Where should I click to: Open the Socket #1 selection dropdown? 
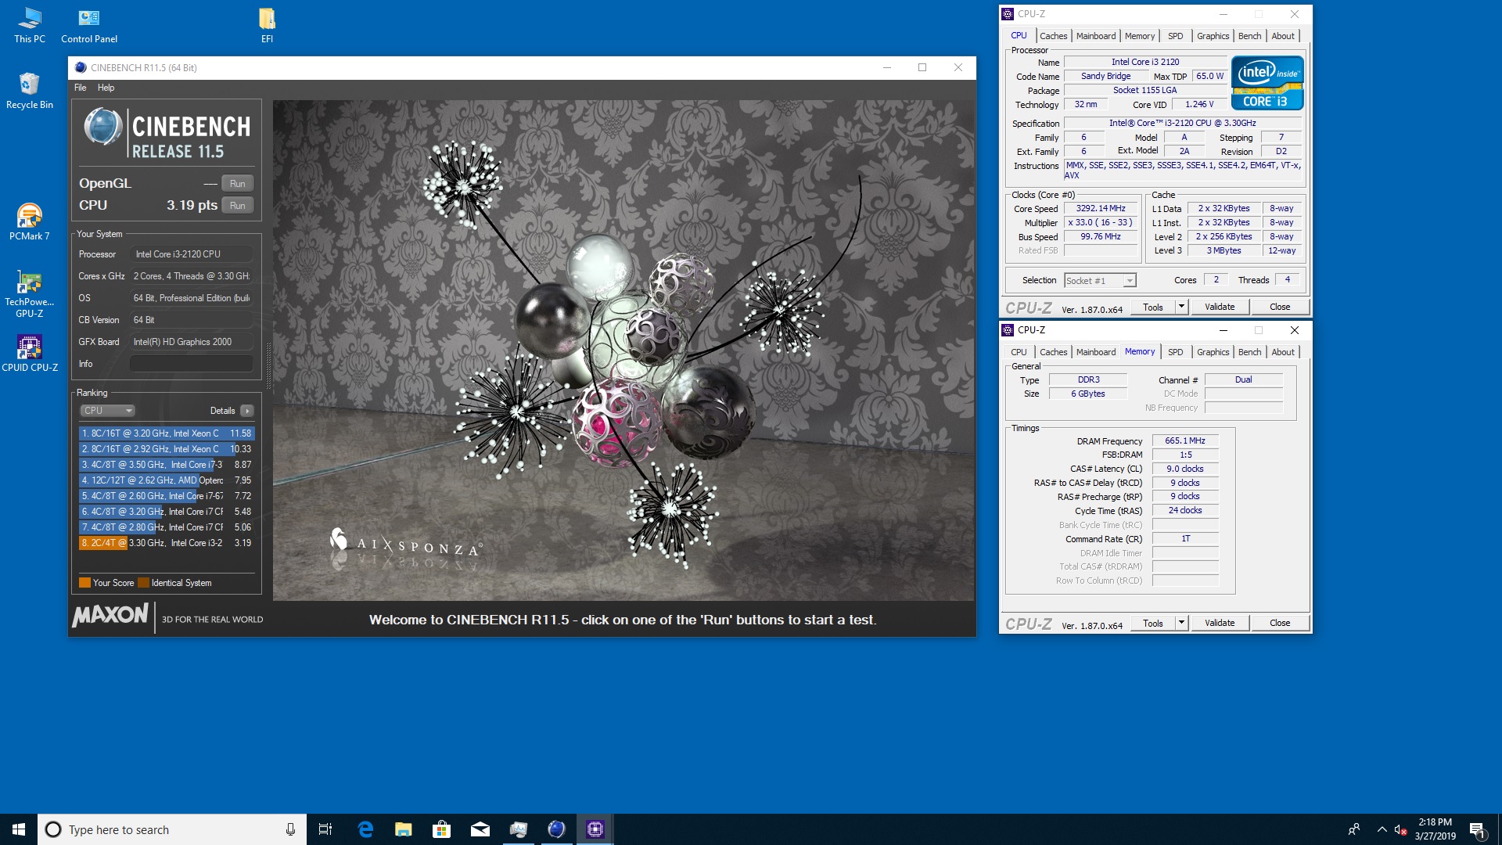[1100, 280]
